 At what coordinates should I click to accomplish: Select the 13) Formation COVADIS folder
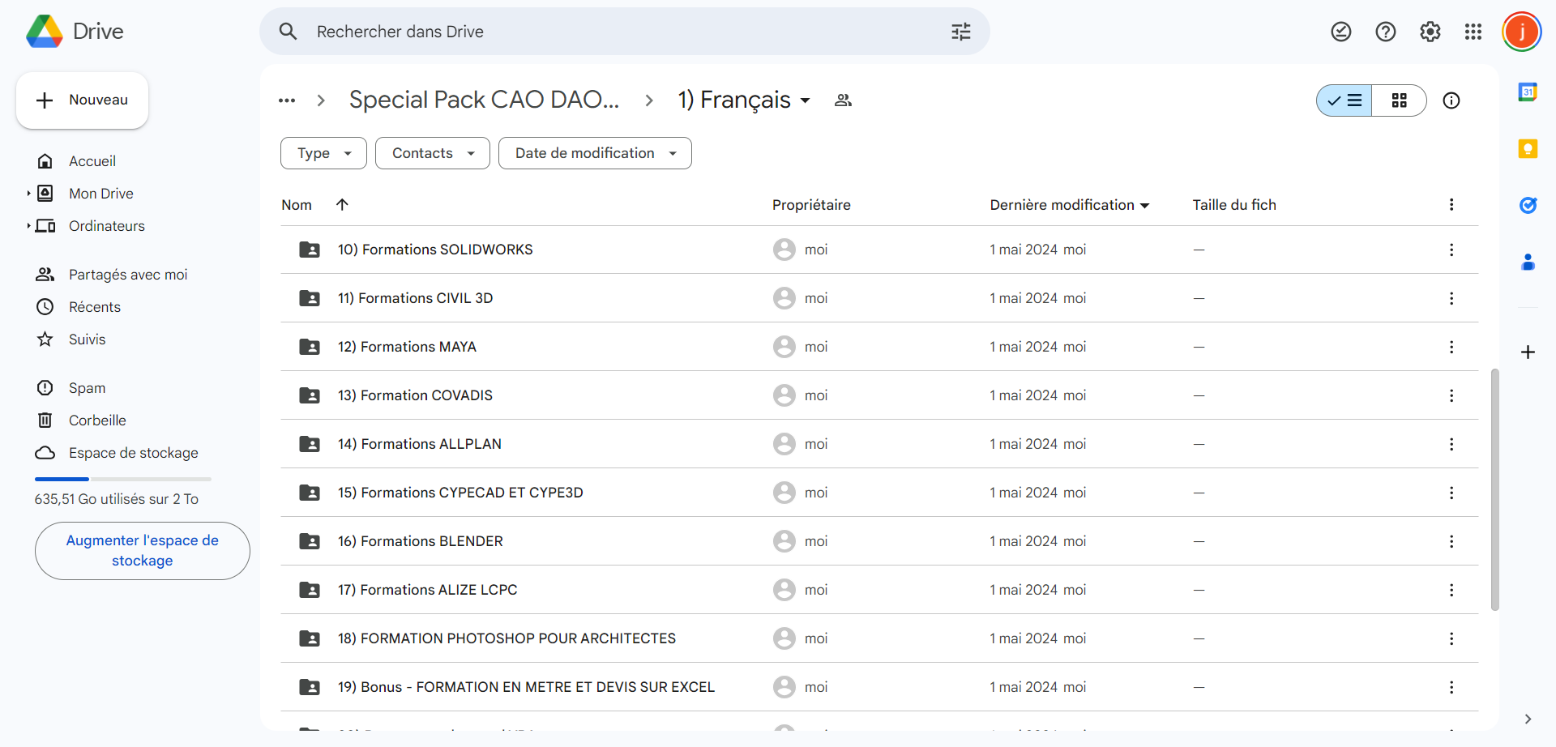[879, 395]
